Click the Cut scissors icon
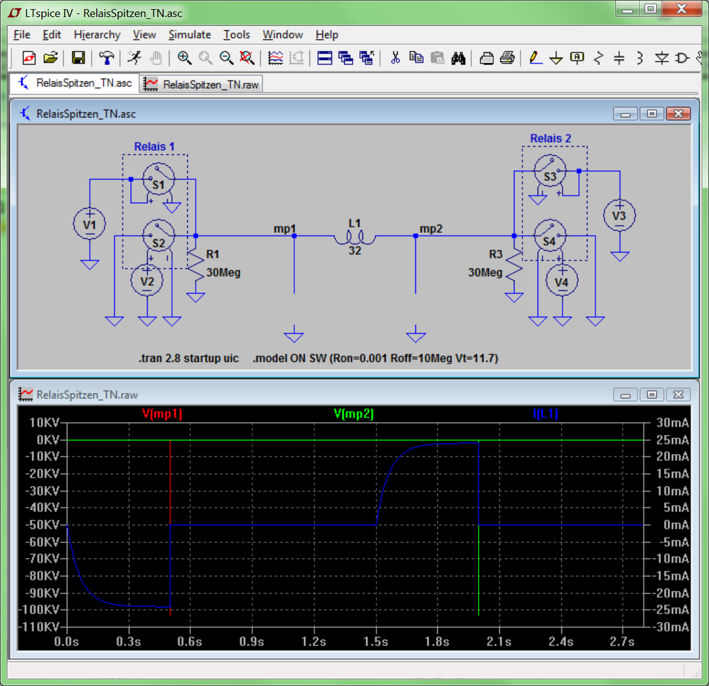The image size is (709, 686). point(395,58)
